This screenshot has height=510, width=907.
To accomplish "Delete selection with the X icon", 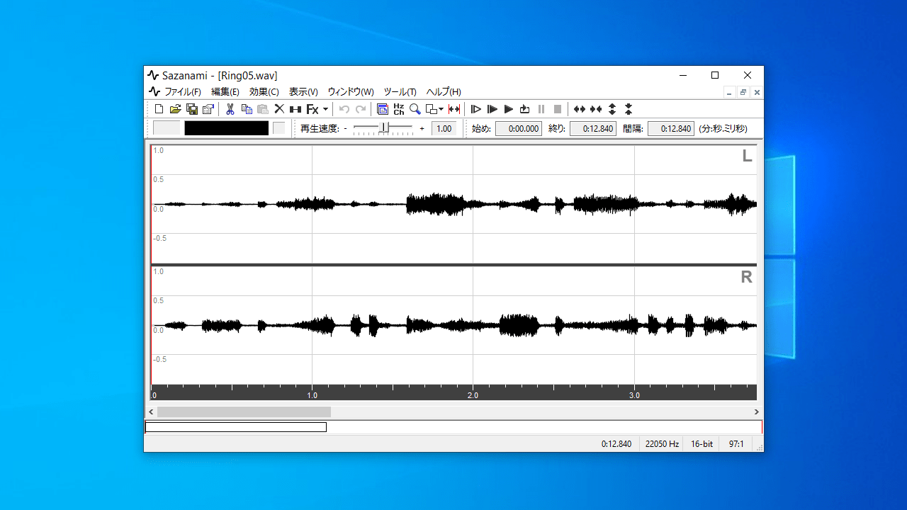I will [279, 109].
